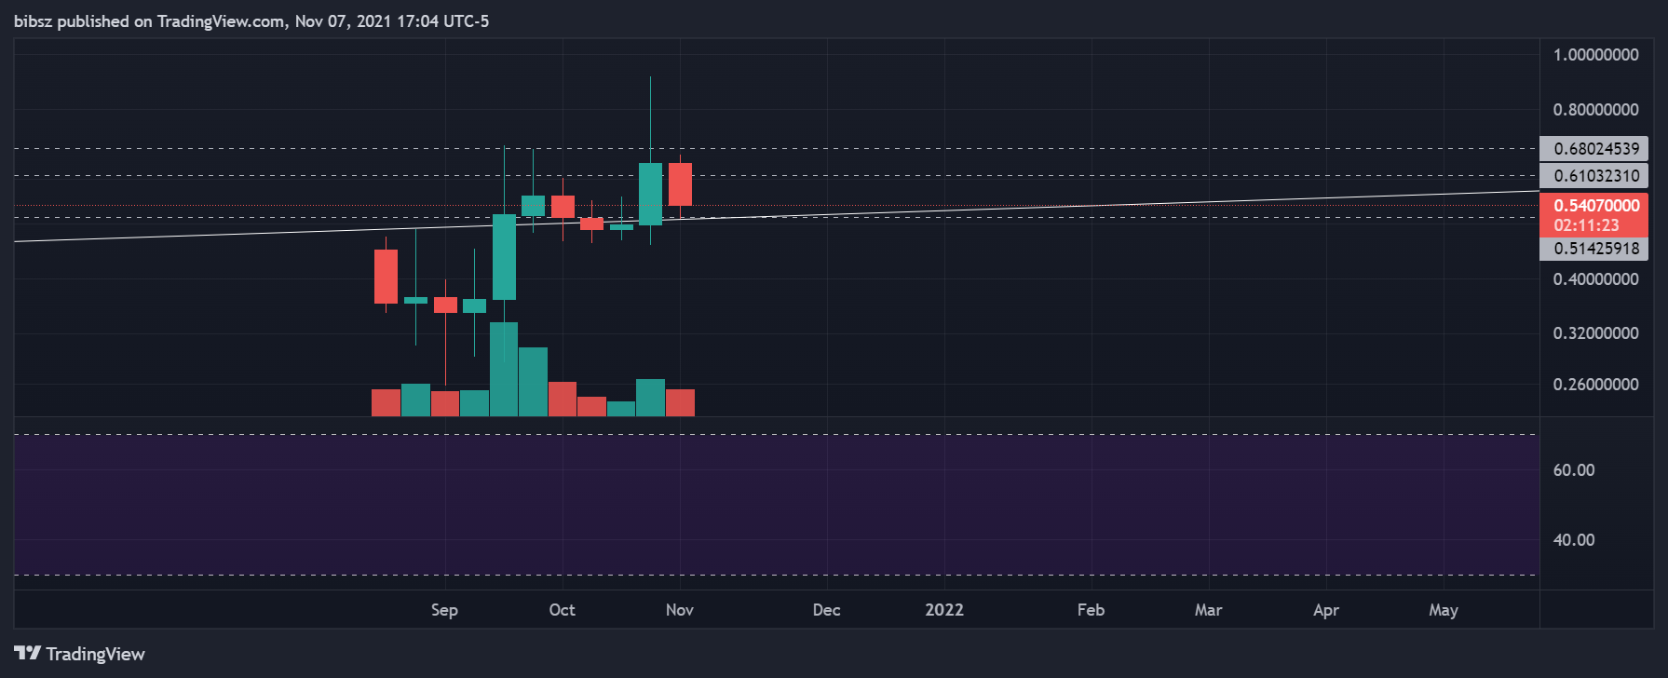Click the TradingView logo icon
Screen dimensions: 1668x678
tap(27, 653)
